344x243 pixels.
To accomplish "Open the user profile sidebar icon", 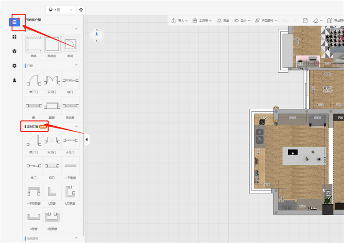I will point(15,80).
